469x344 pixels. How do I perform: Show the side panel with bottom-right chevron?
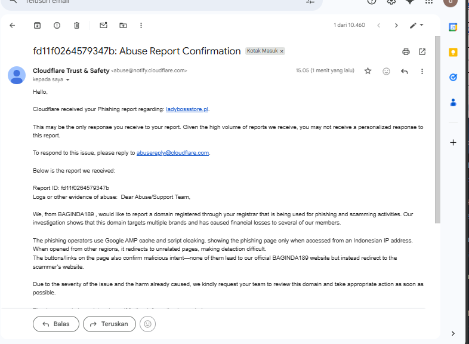click(453, 333)
